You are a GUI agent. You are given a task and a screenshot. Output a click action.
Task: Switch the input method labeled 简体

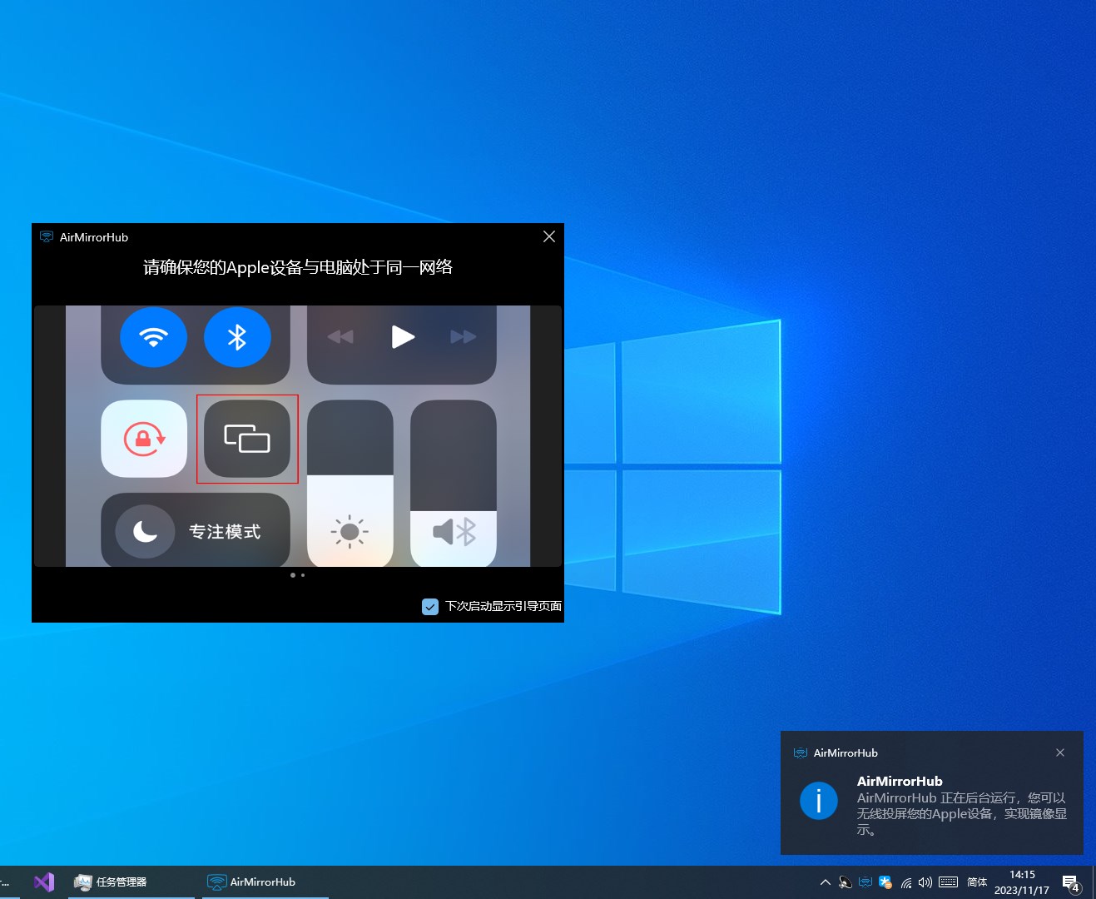(x=977, y=882)
